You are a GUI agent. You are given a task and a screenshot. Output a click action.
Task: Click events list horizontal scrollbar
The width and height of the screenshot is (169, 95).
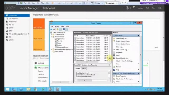(92, 62)
